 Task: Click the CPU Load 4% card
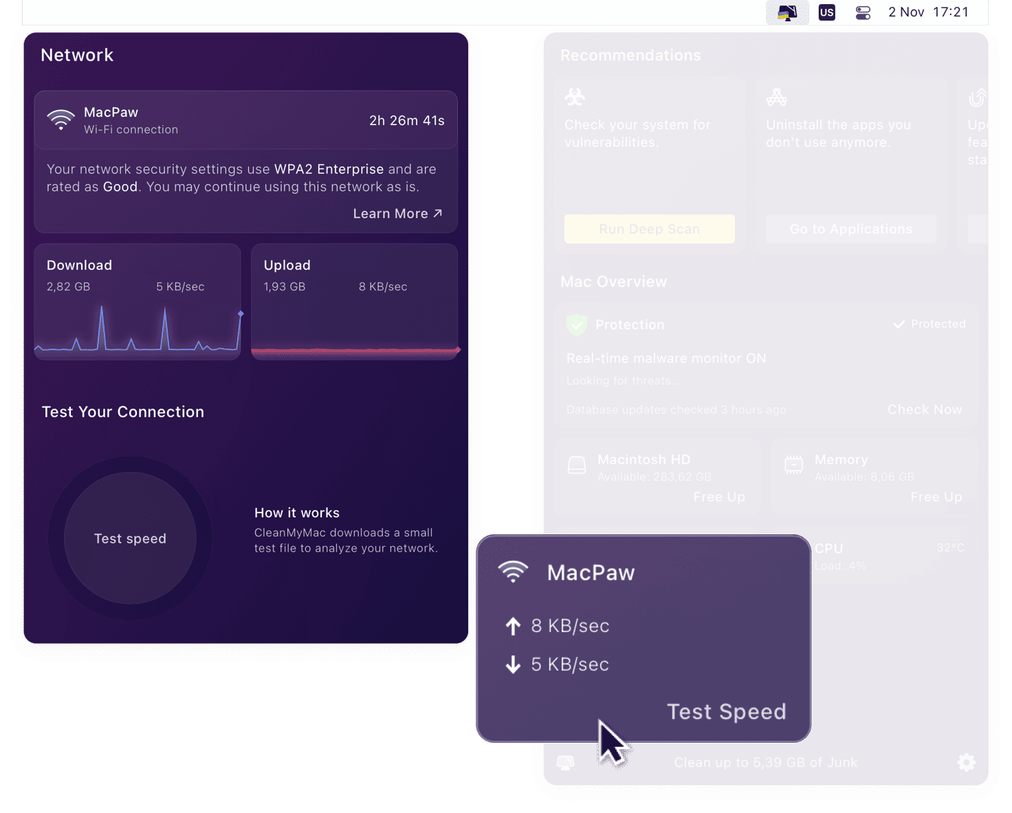(894, 557)
